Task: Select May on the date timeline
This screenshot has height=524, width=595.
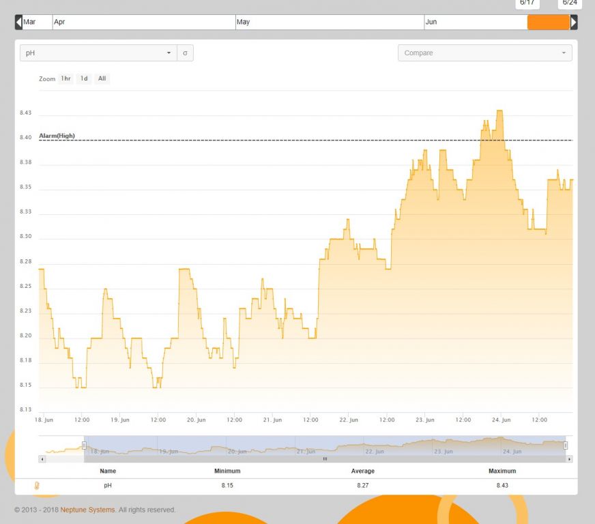Action: point(329,23)
